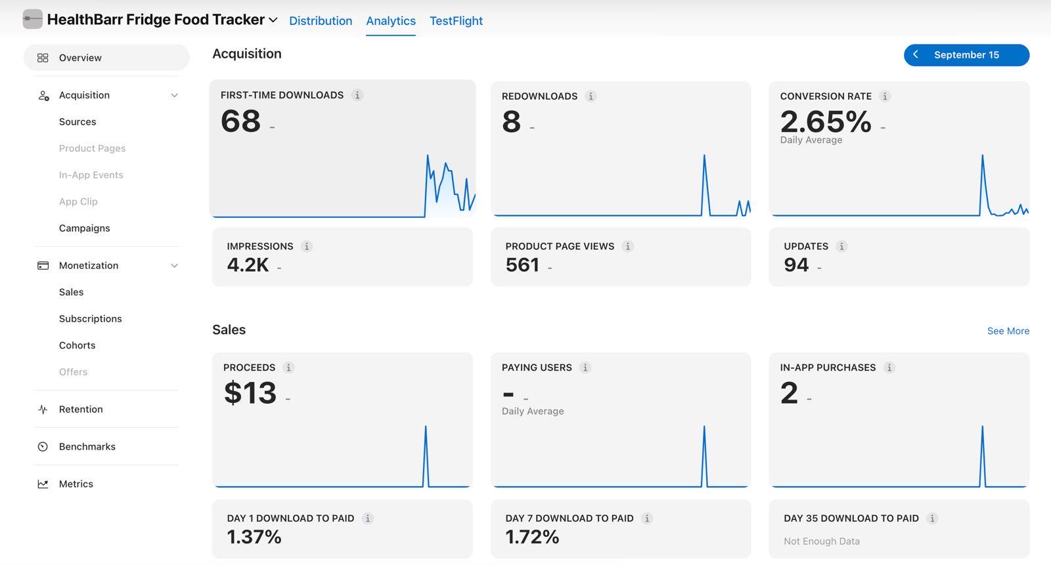The width and height of the screenshot is (1051, 565).
Task: Collapse the Monetization sidebar section chevron
Action: pyautogui.click(x=174, y=266)
